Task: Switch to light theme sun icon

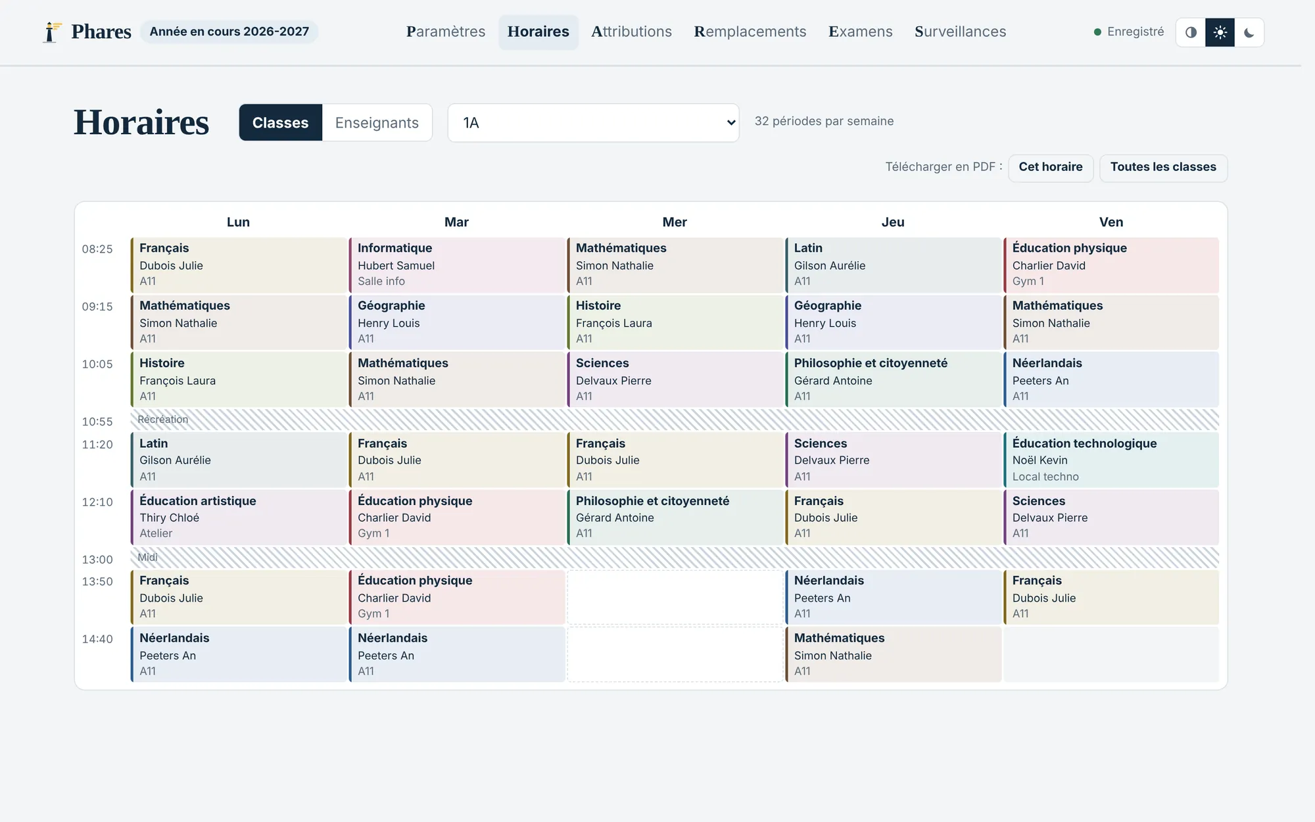Action: tap(1220, 32)
